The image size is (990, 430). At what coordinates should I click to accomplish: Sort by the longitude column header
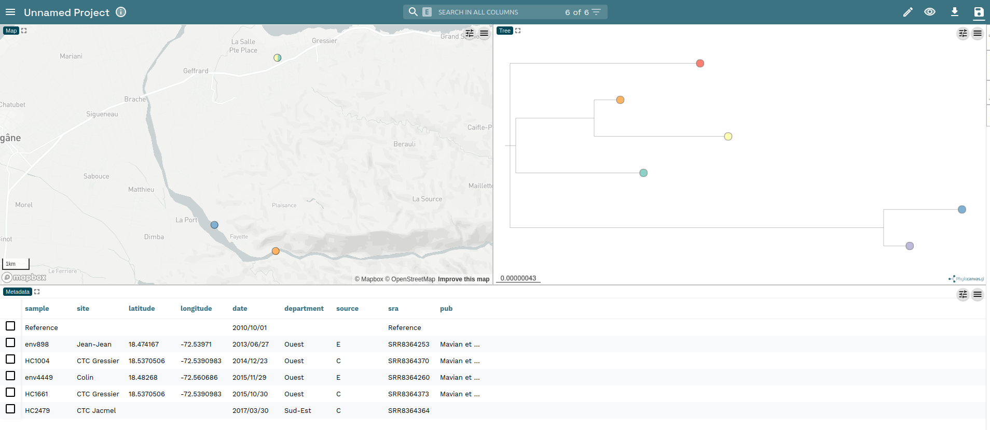[x=196, y=308]
